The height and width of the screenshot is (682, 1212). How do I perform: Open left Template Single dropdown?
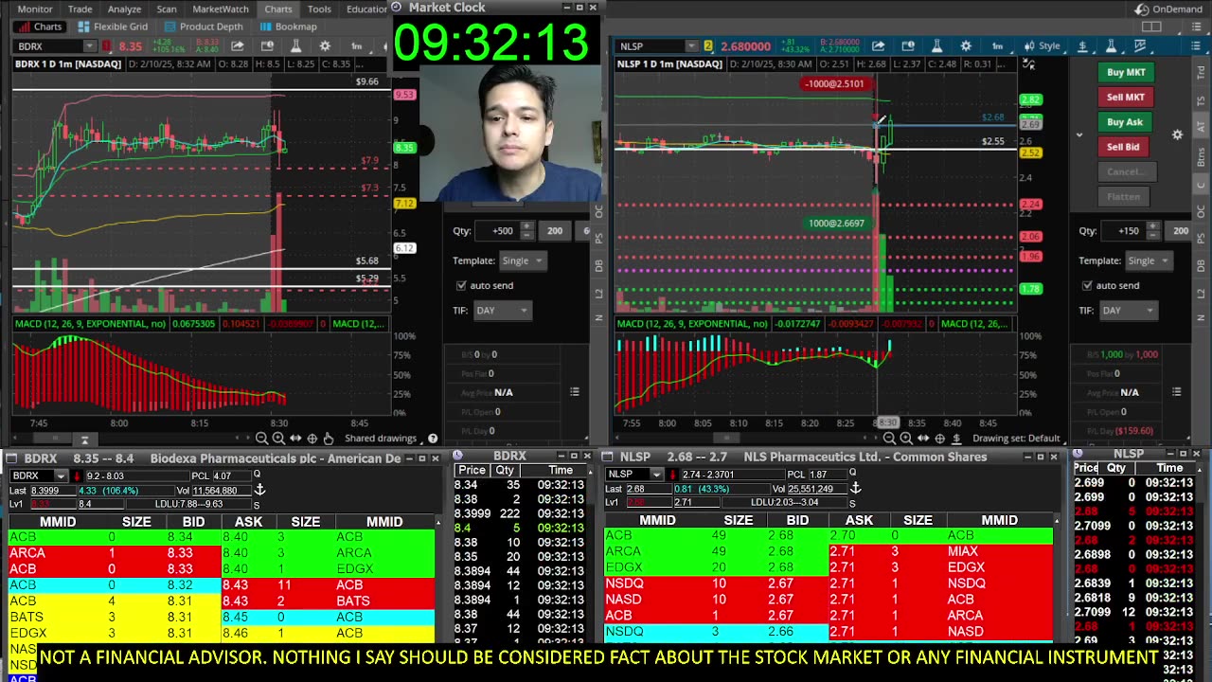tap(523, 260)
